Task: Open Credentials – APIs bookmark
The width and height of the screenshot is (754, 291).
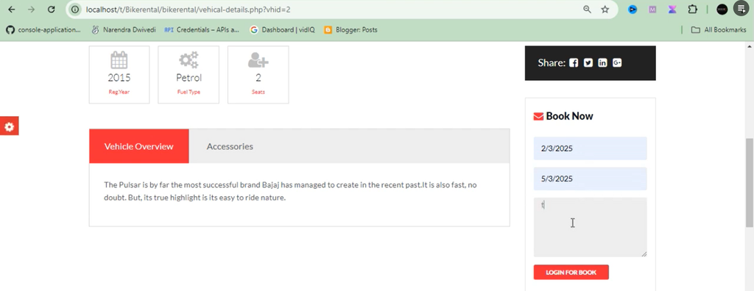Action: tap(202, 30)
